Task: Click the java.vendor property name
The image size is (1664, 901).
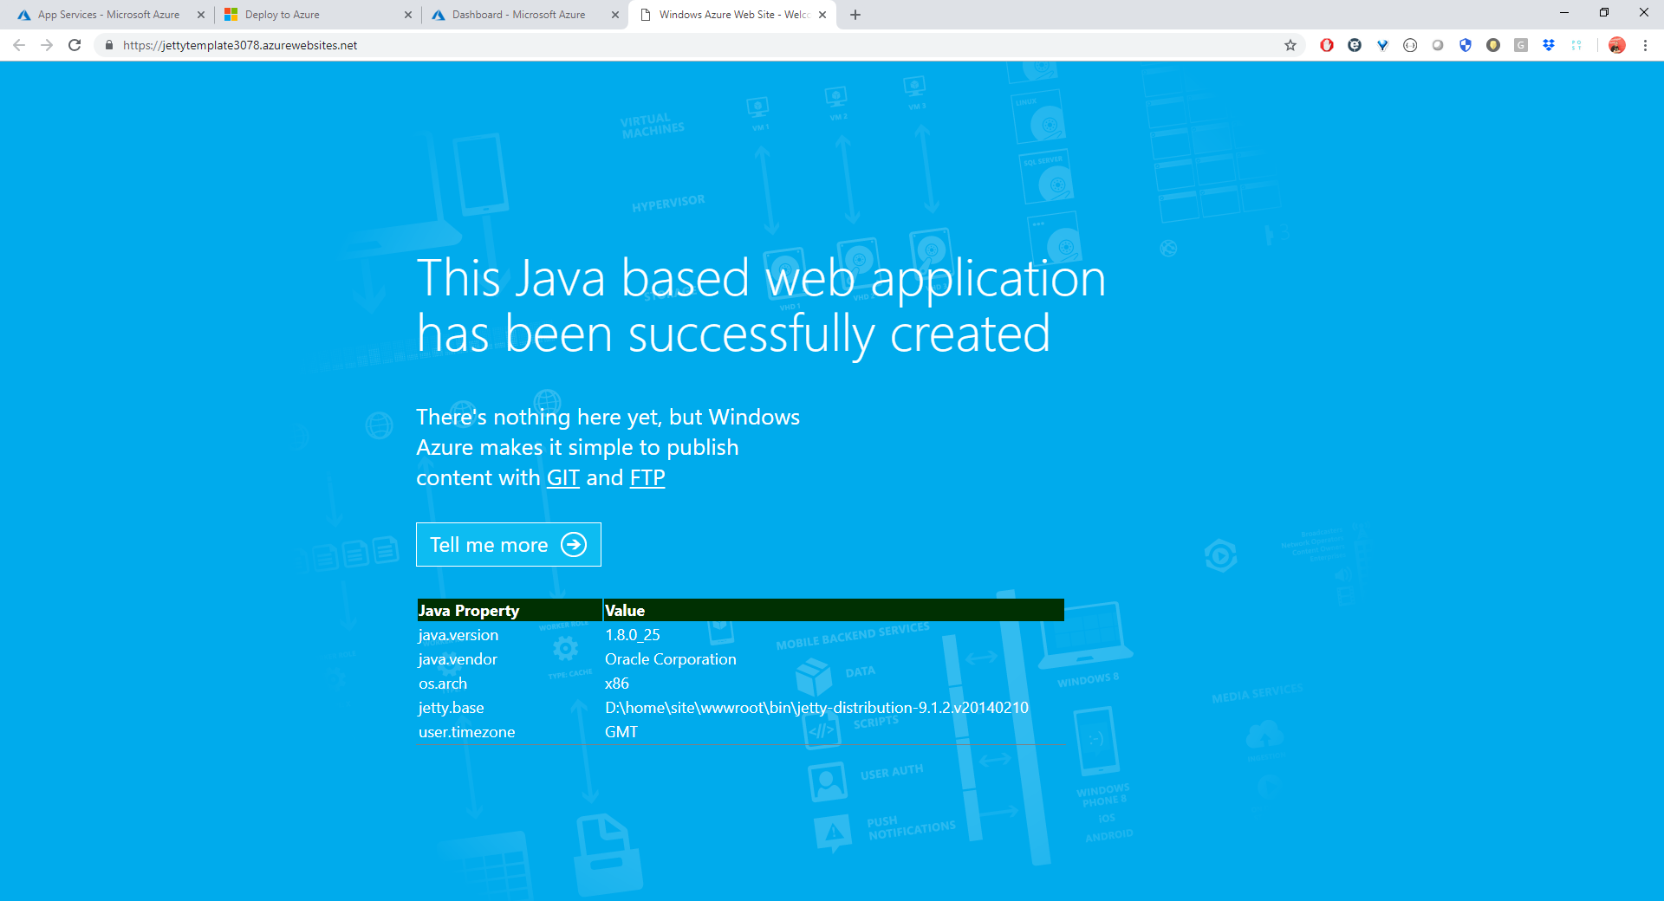Action: click(458, 659)
